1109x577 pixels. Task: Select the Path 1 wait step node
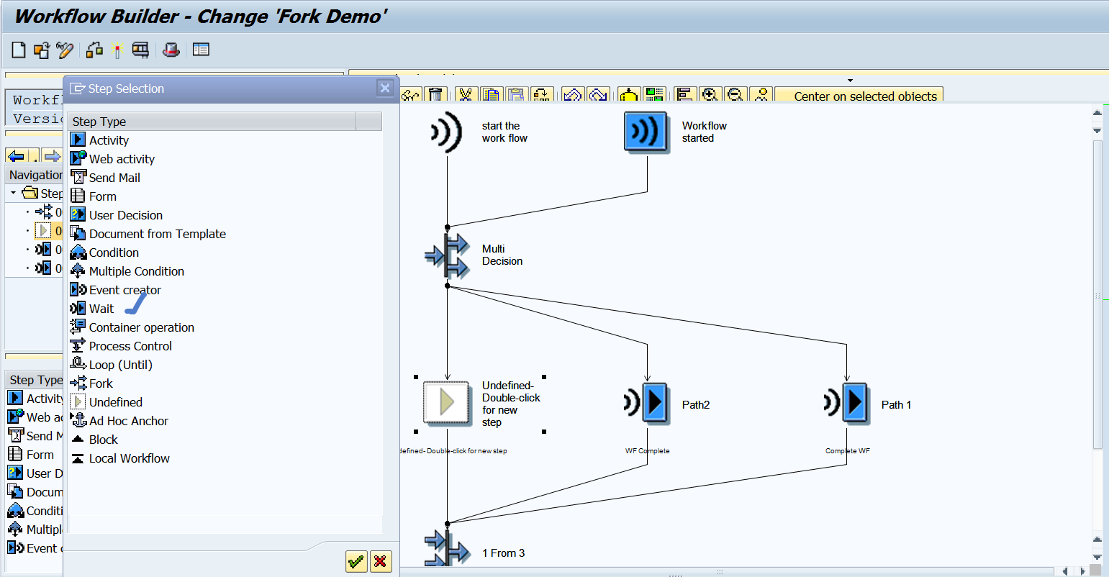(x=846, y=403)
